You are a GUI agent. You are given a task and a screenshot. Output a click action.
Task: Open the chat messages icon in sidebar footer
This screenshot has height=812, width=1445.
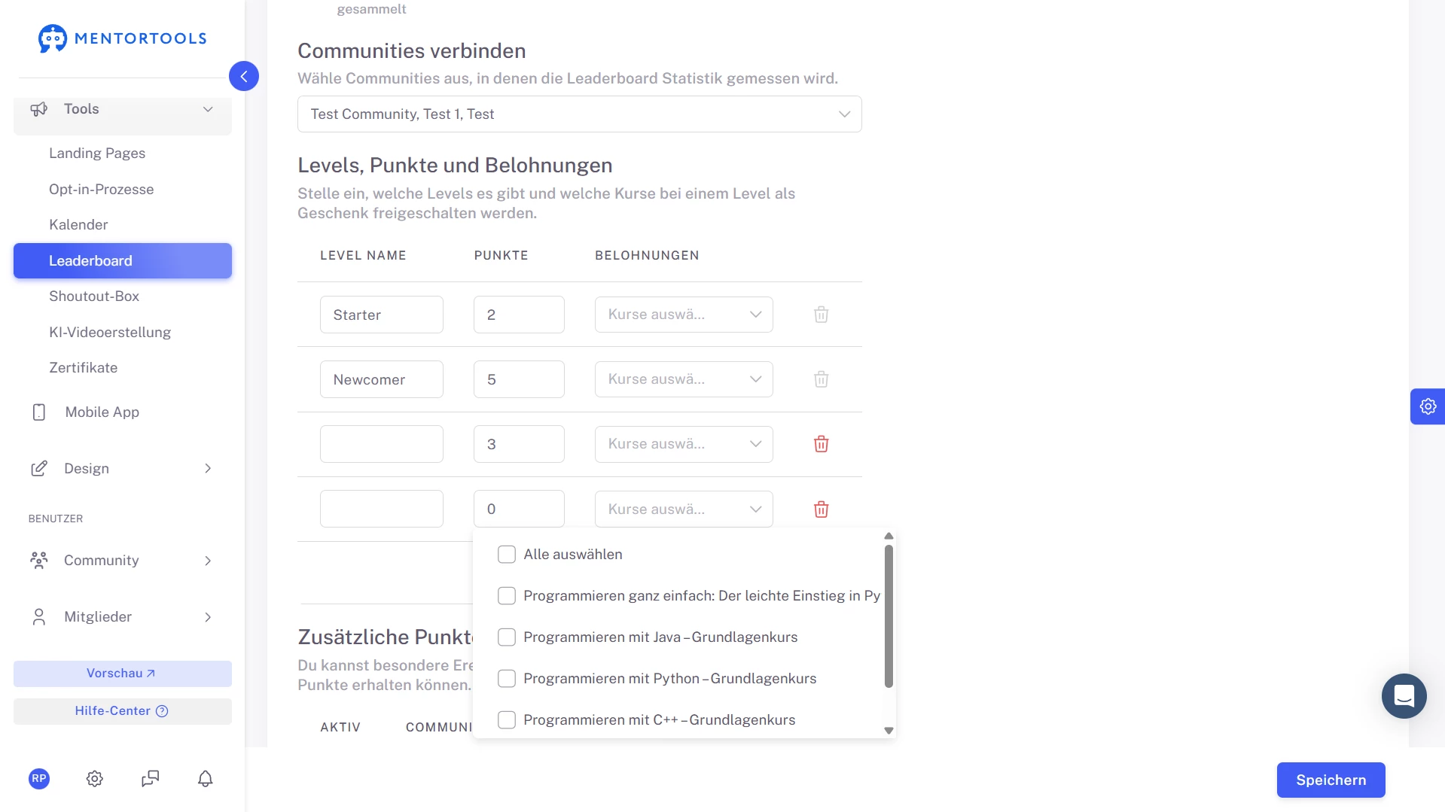pyautogui.click(x=150, y=779)
